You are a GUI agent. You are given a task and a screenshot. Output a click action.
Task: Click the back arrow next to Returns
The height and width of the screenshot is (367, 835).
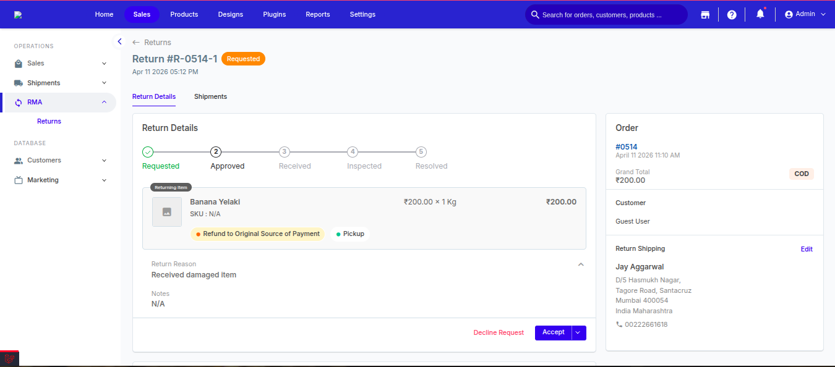(136, 43)
